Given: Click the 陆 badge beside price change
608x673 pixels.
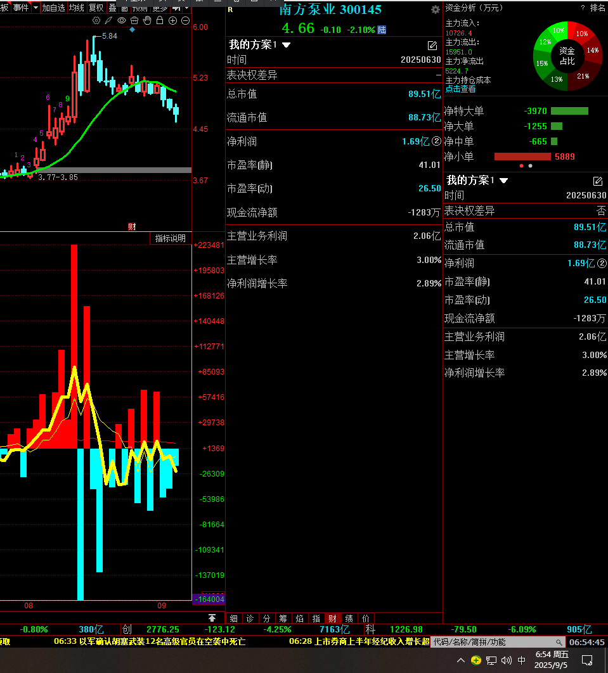Looking at the screenshot, I should pos(382,30).
